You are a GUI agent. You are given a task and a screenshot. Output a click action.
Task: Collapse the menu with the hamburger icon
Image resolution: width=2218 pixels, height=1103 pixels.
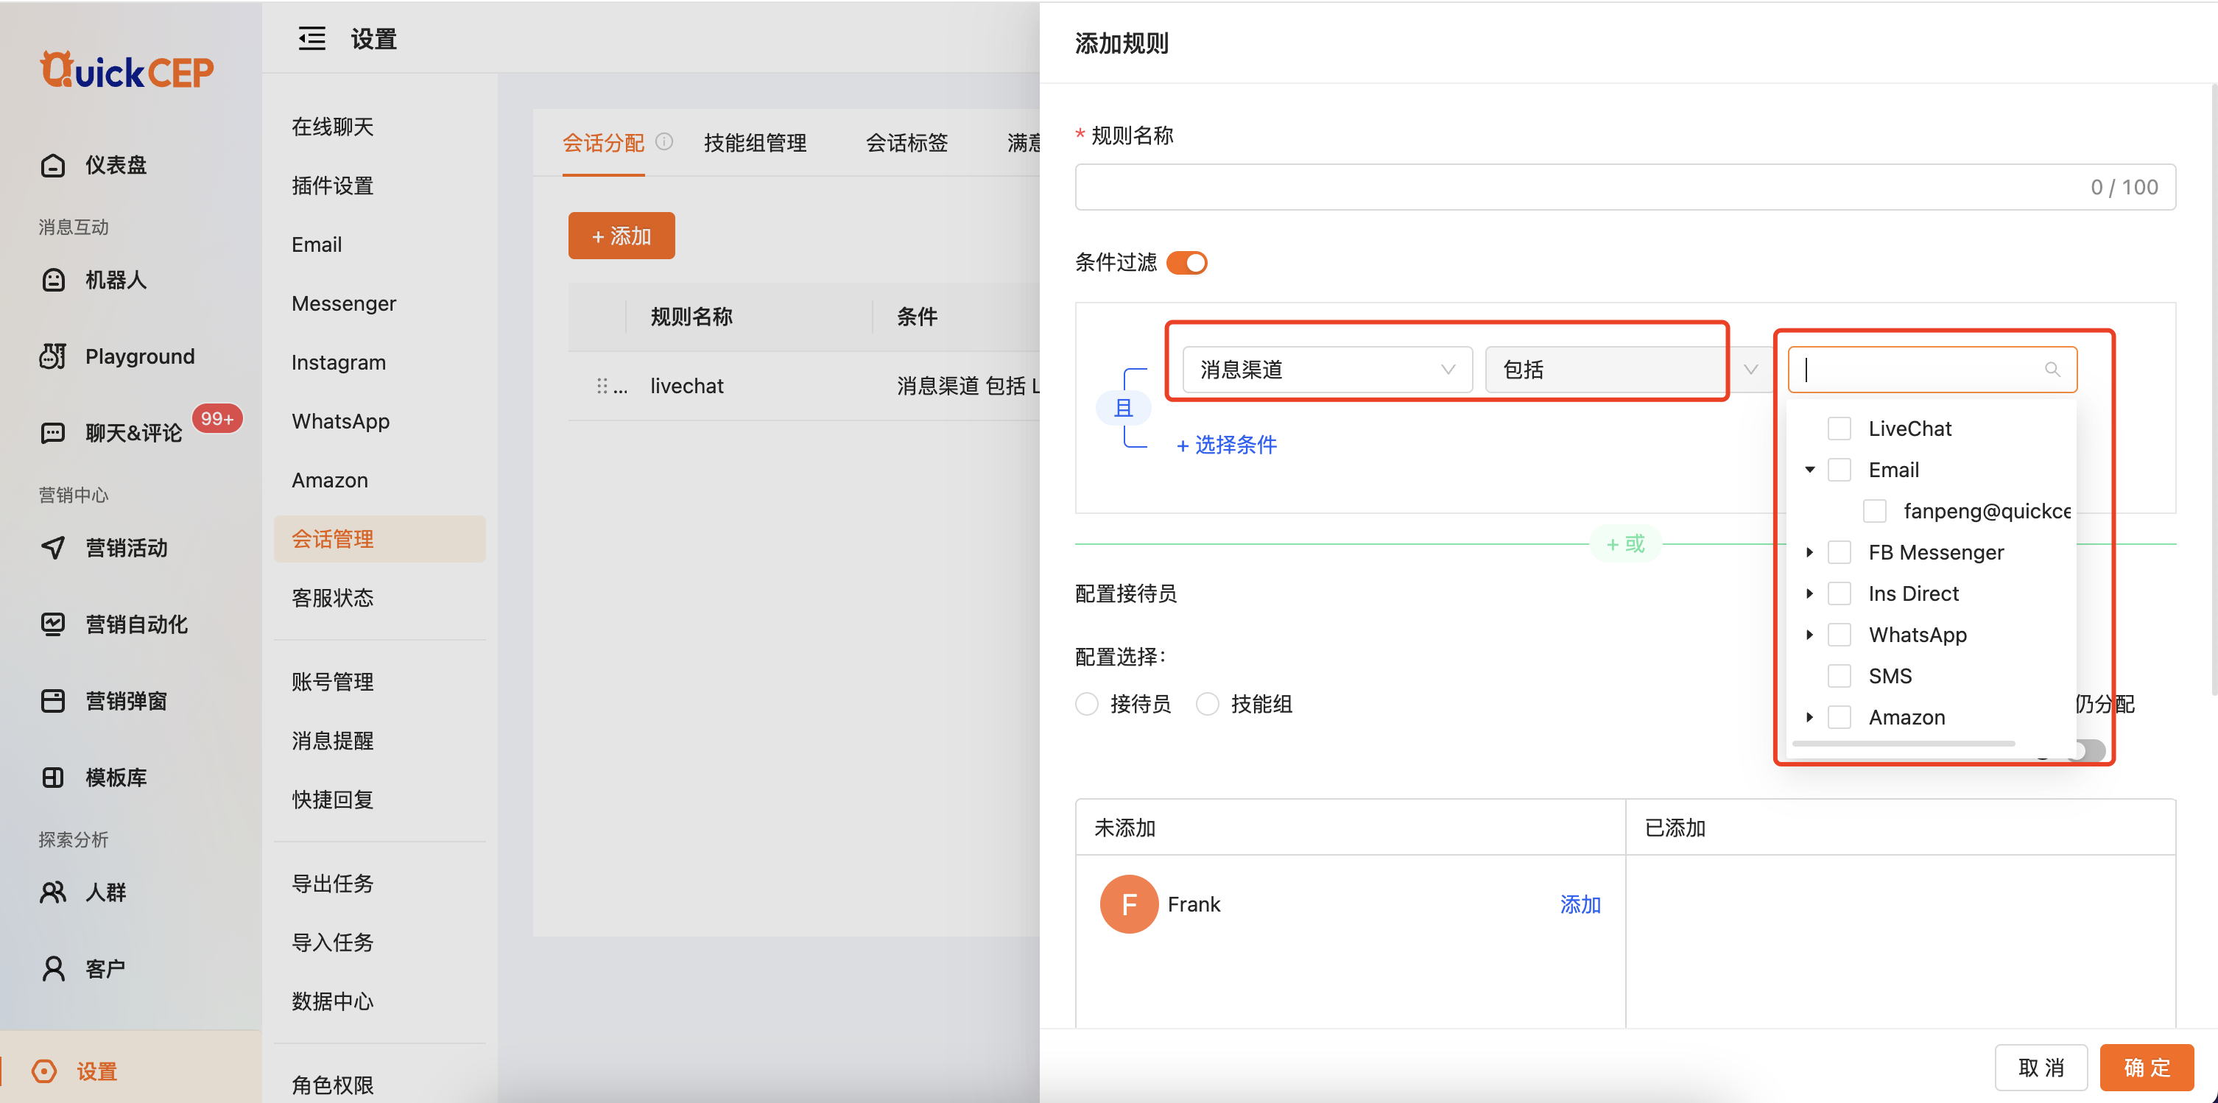point(311,39)
